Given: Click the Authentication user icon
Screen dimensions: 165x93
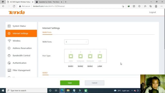Looking at the screenshot, I should tap(9, 63).
